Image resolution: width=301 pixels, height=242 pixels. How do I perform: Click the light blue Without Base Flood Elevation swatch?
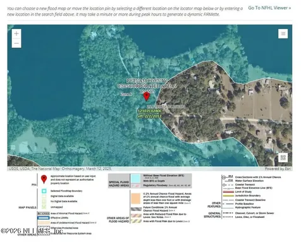[x=135, y=178]
